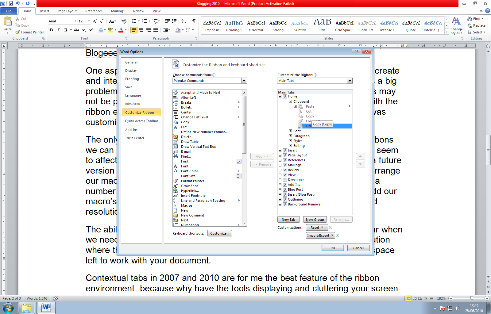Select Customize Ribbon in Word Options sidebar
The width and height of the screenshot is (491, 314).
(141, 113)
